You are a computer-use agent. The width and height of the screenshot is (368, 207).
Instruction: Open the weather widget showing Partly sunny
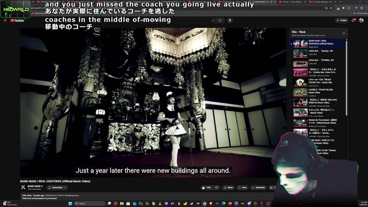(10, 204)
